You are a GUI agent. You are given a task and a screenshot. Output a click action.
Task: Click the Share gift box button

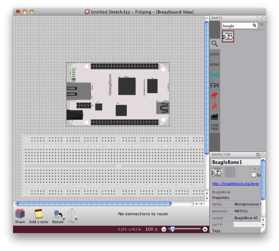point(20,216)
